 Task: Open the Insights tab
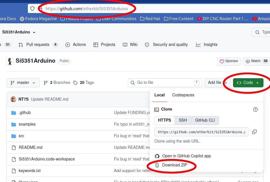[207, 45]
